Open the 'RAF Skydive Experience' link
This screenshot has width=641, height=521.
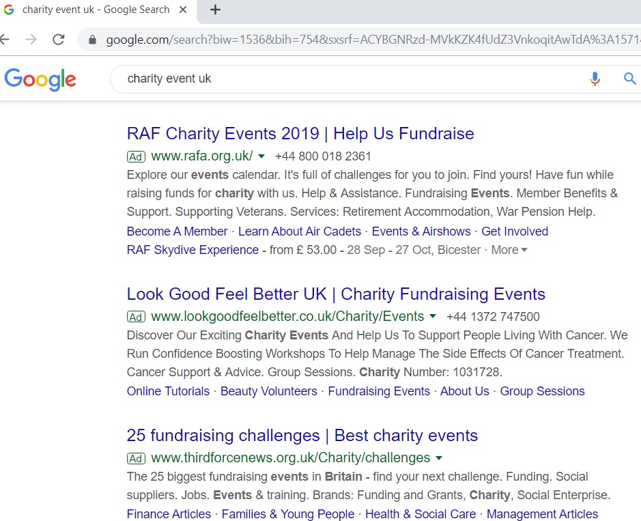(193, 250)
